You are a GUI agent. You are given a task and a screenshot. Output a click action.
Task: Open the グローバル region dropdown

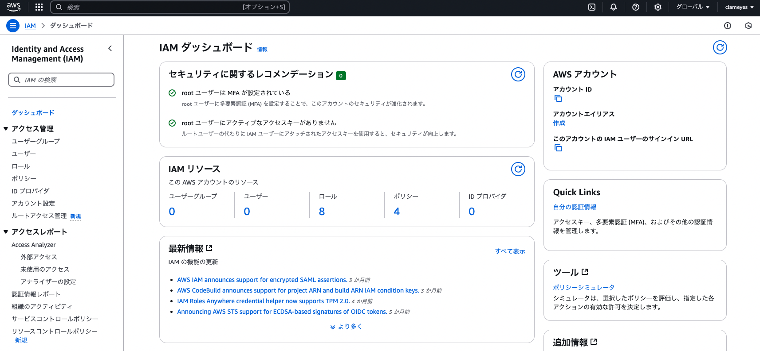click(x=693, y=7)
